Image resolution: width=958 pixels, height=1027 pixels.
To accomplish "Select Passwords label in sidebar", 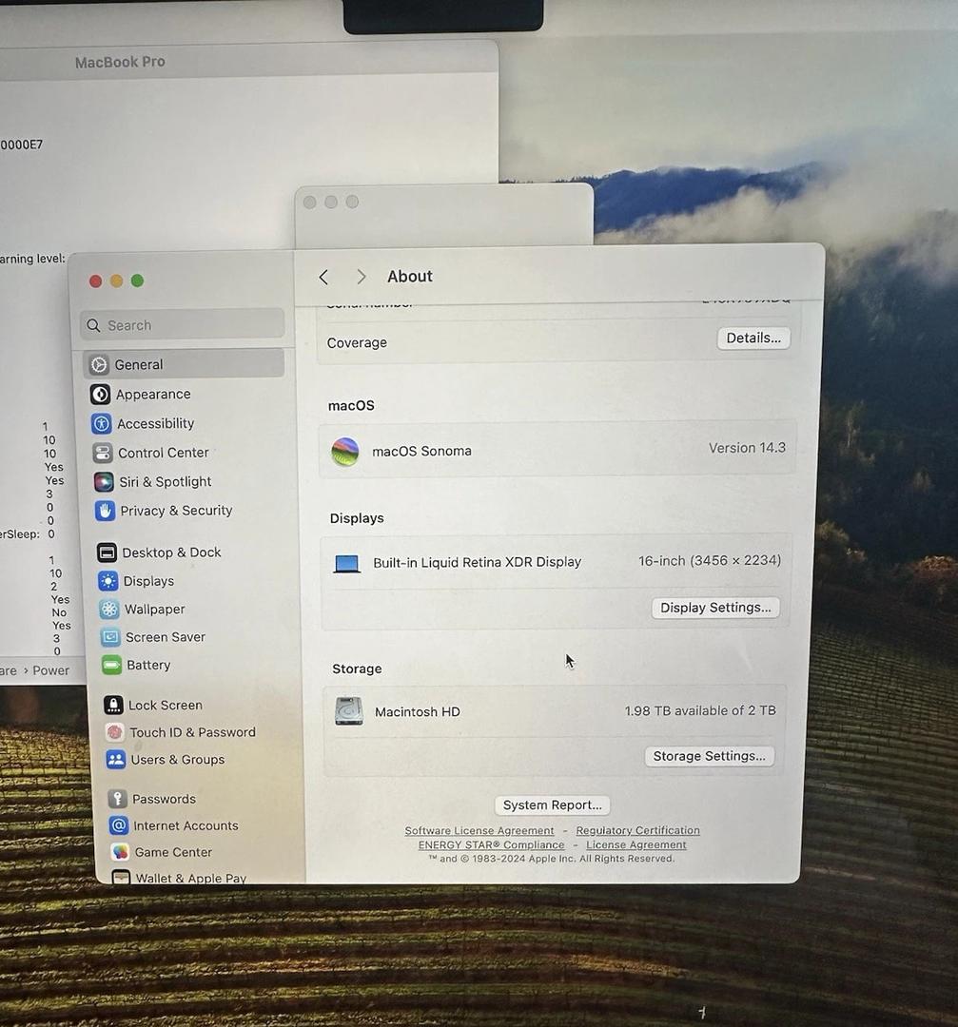I will pyautogui.click(x=164, y=799).
